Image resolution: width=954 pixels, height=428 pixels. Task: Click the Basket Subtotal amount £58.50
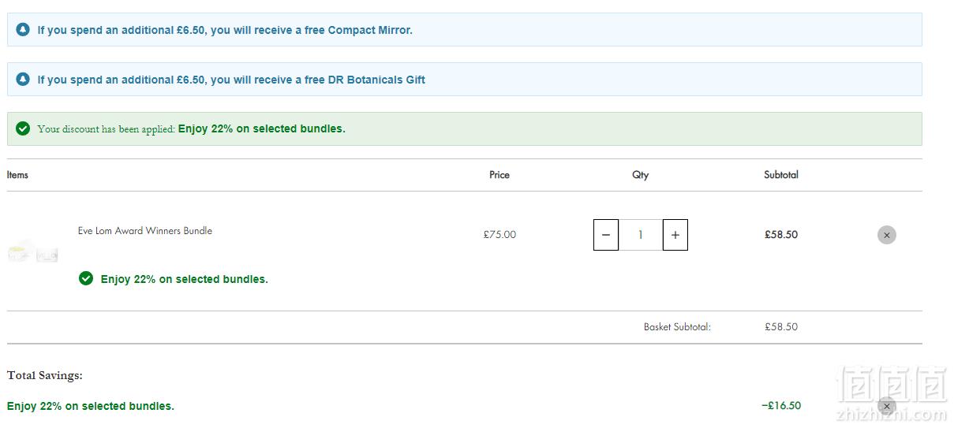[780, 326]
